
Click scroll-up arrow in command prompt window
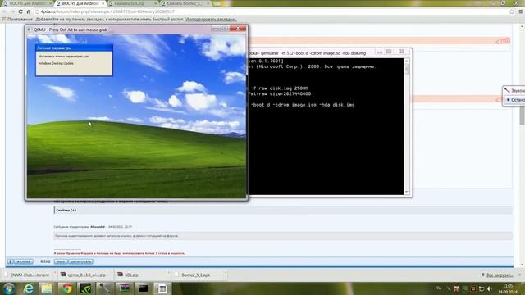coord(407,61)
